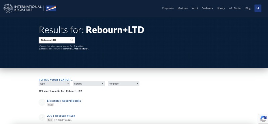Viewport: 268px width, 124px height.
Task: Click the 'Refine your search' label
Action: (x=56, y=80)
